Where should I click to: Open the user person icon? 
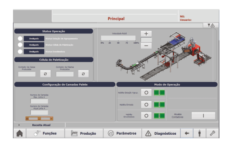pyautogui.click(x=199, y=133)
